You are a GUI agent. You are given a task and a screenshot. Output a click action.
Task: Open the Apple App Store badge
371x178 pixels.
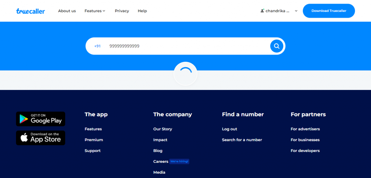click(41, 138)
